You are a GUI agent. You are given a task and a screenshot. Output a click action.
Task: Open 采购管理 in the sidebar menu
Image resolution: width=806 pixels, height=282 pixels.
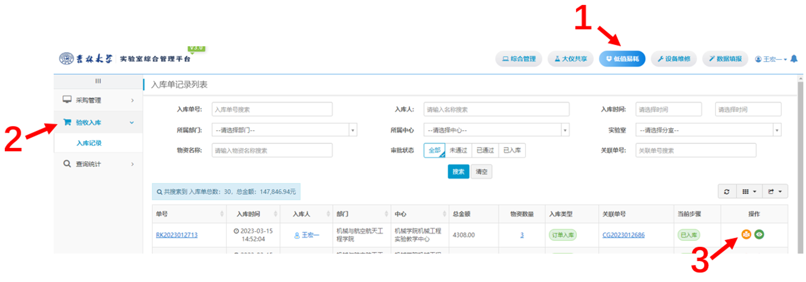tap(98, 100)
